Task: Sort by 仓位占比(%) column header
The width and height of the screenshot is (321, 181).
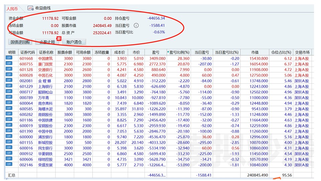Action: pos(281,52)
